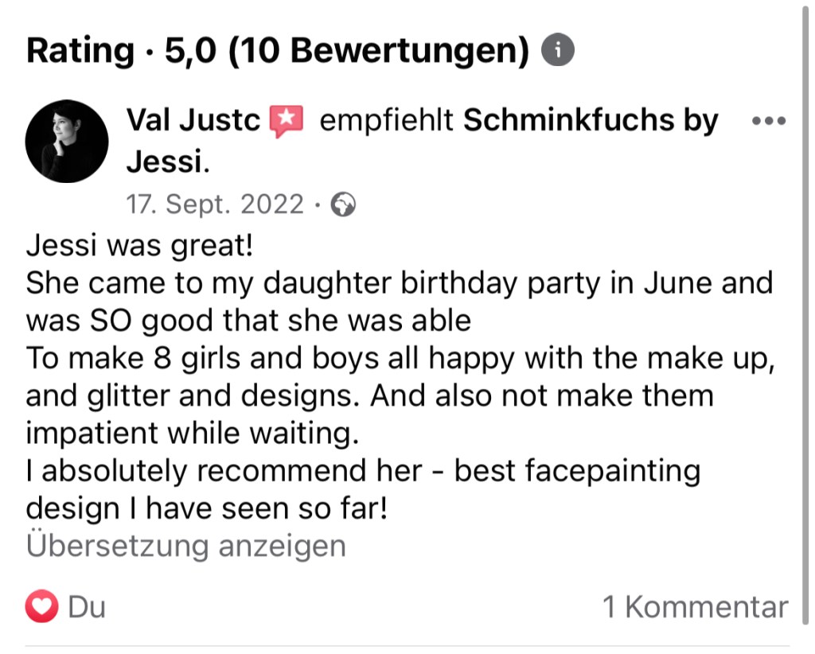This screenshot has height=654, width=815.
Task: Open the three-dot post options menu
Action: [769, 122]
